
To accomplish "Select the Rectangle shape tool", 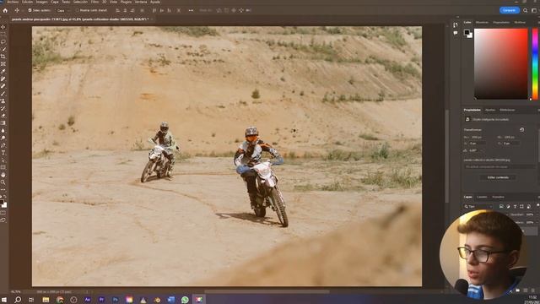I will point(3,167).
